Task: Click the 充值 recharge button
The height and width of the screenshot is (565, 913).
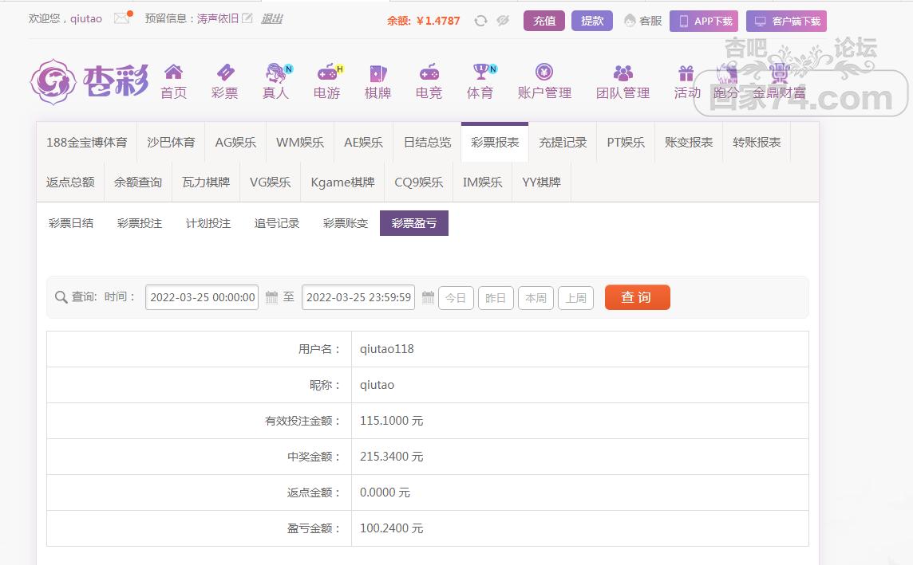Action: click(x=544, y=21)
